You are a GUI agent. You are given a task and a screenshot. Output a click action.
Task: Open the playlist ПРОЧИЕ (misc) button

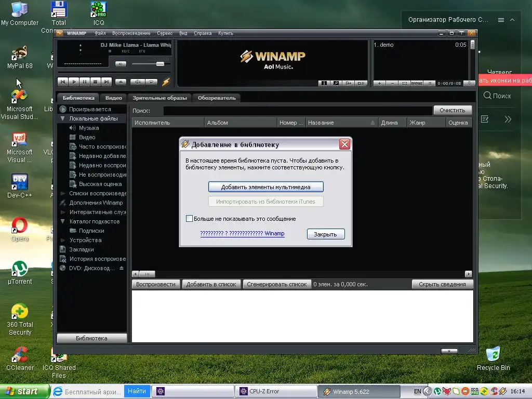417,83
